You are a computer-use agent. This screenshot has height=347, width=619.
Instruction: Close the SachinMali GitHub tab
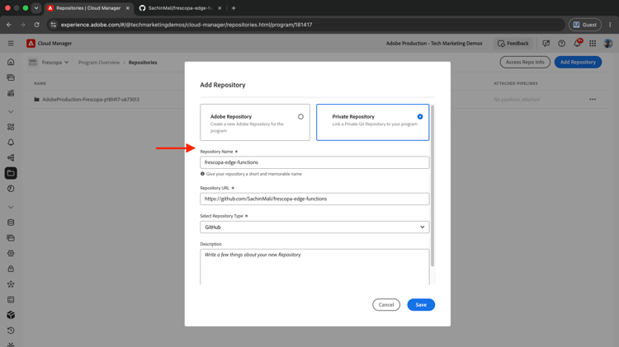[220, 8]
